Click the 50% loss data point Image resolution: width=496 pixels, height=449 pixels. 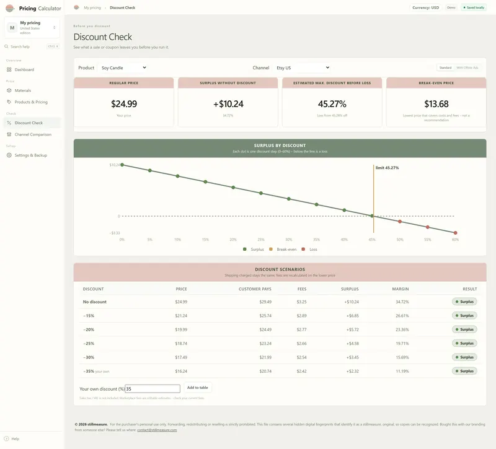pos(400,222)
